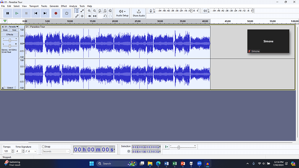The width and height of the screenshot is (299, 168).
Task: Click the speaker playback meter icon
Action: [x=205, y=11]
